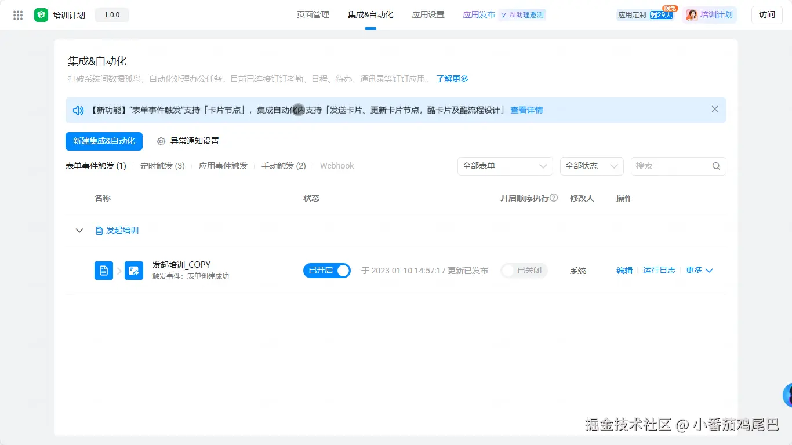Select 表单事件触发 (1) filter tab
This screenshot has height=445, width=792.
pos(96,166)
